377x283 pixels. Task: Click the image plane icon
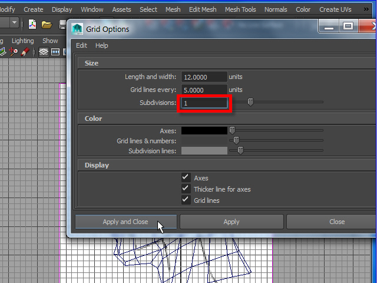(x=3, y=52)
